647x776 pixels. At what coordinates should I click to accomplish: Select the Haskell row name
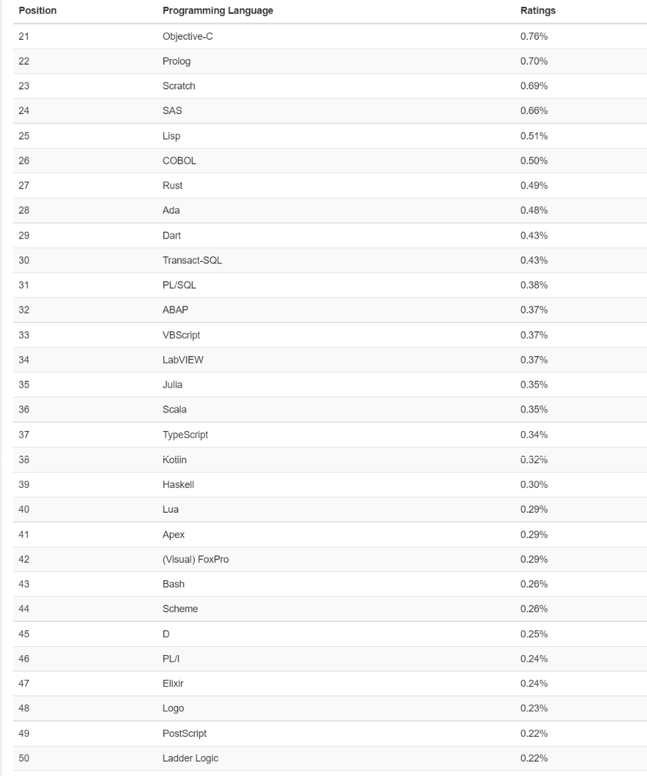[178, 485]
